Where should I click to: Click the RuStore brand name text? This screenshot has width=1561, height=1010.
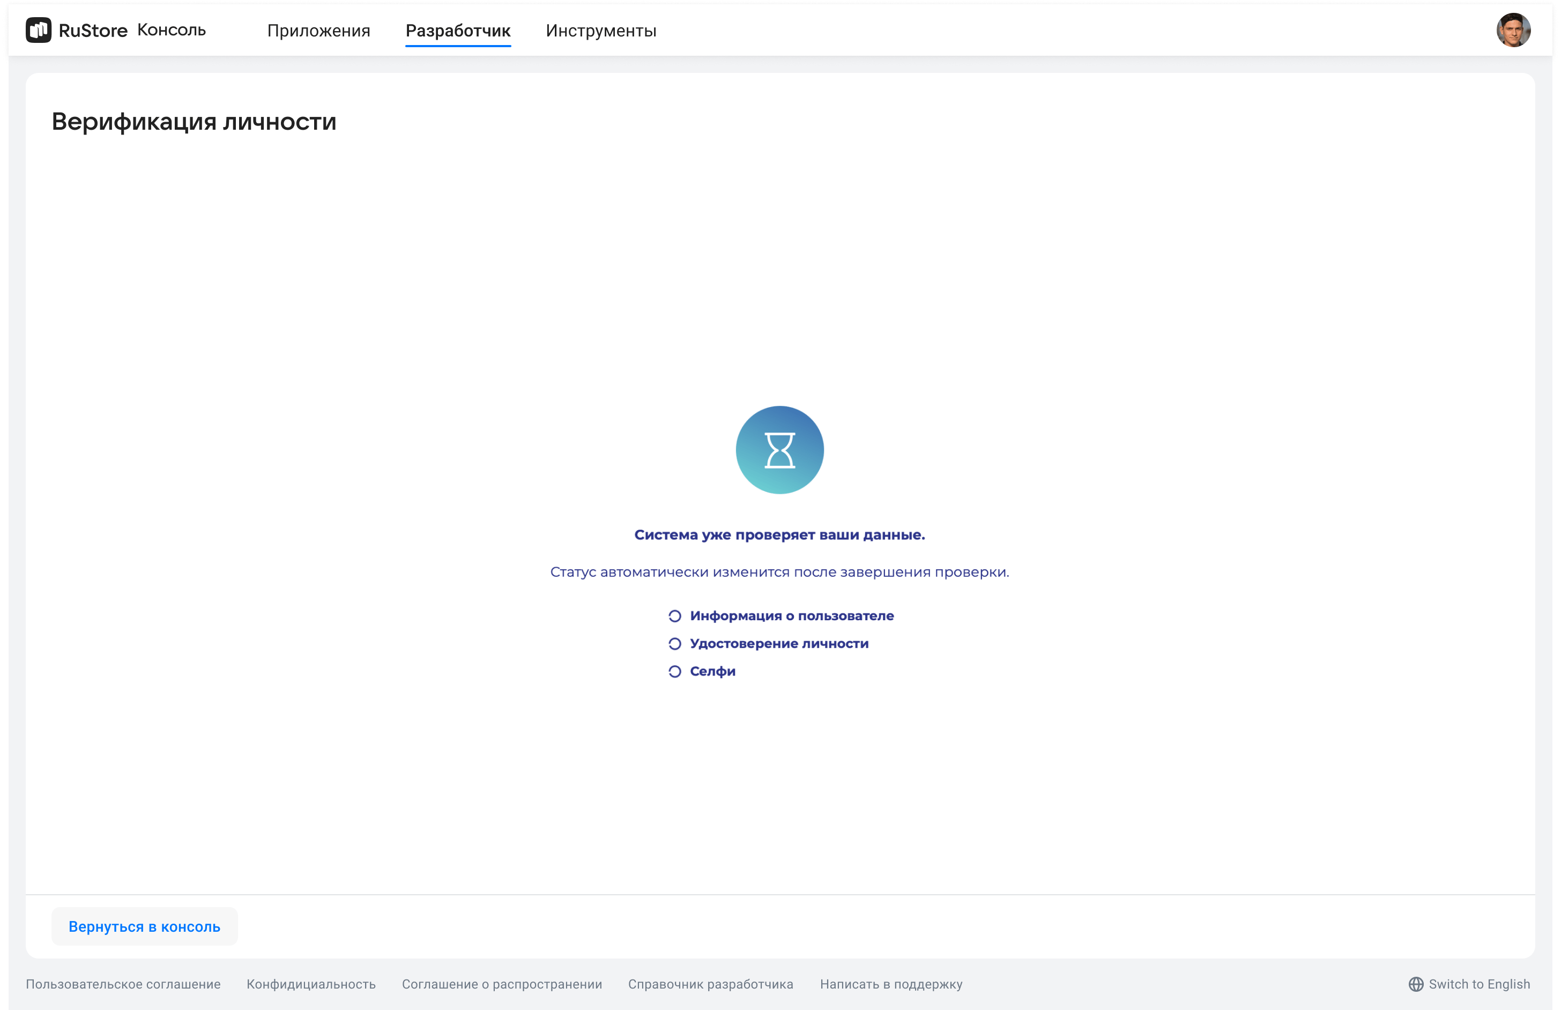coord(93,31)
